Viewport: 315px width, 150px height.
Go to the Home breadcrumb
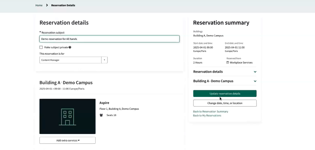point(39,5)
